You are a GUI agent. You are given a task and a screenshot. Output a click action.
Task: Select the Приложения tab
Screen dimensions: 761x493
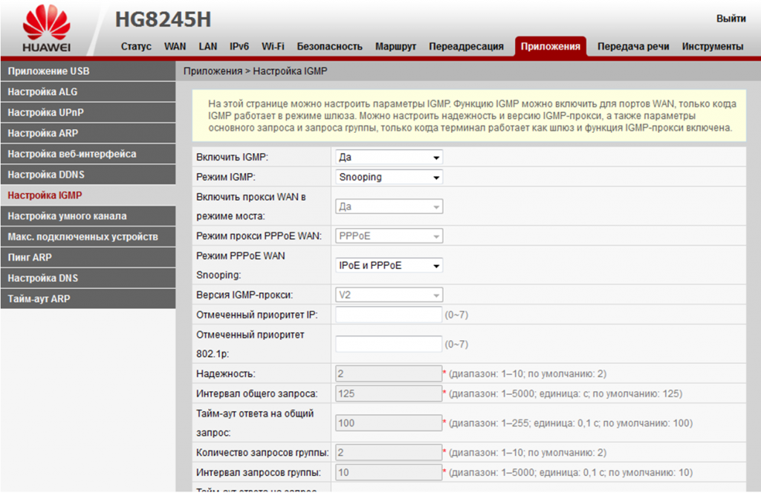coord(551,47)
